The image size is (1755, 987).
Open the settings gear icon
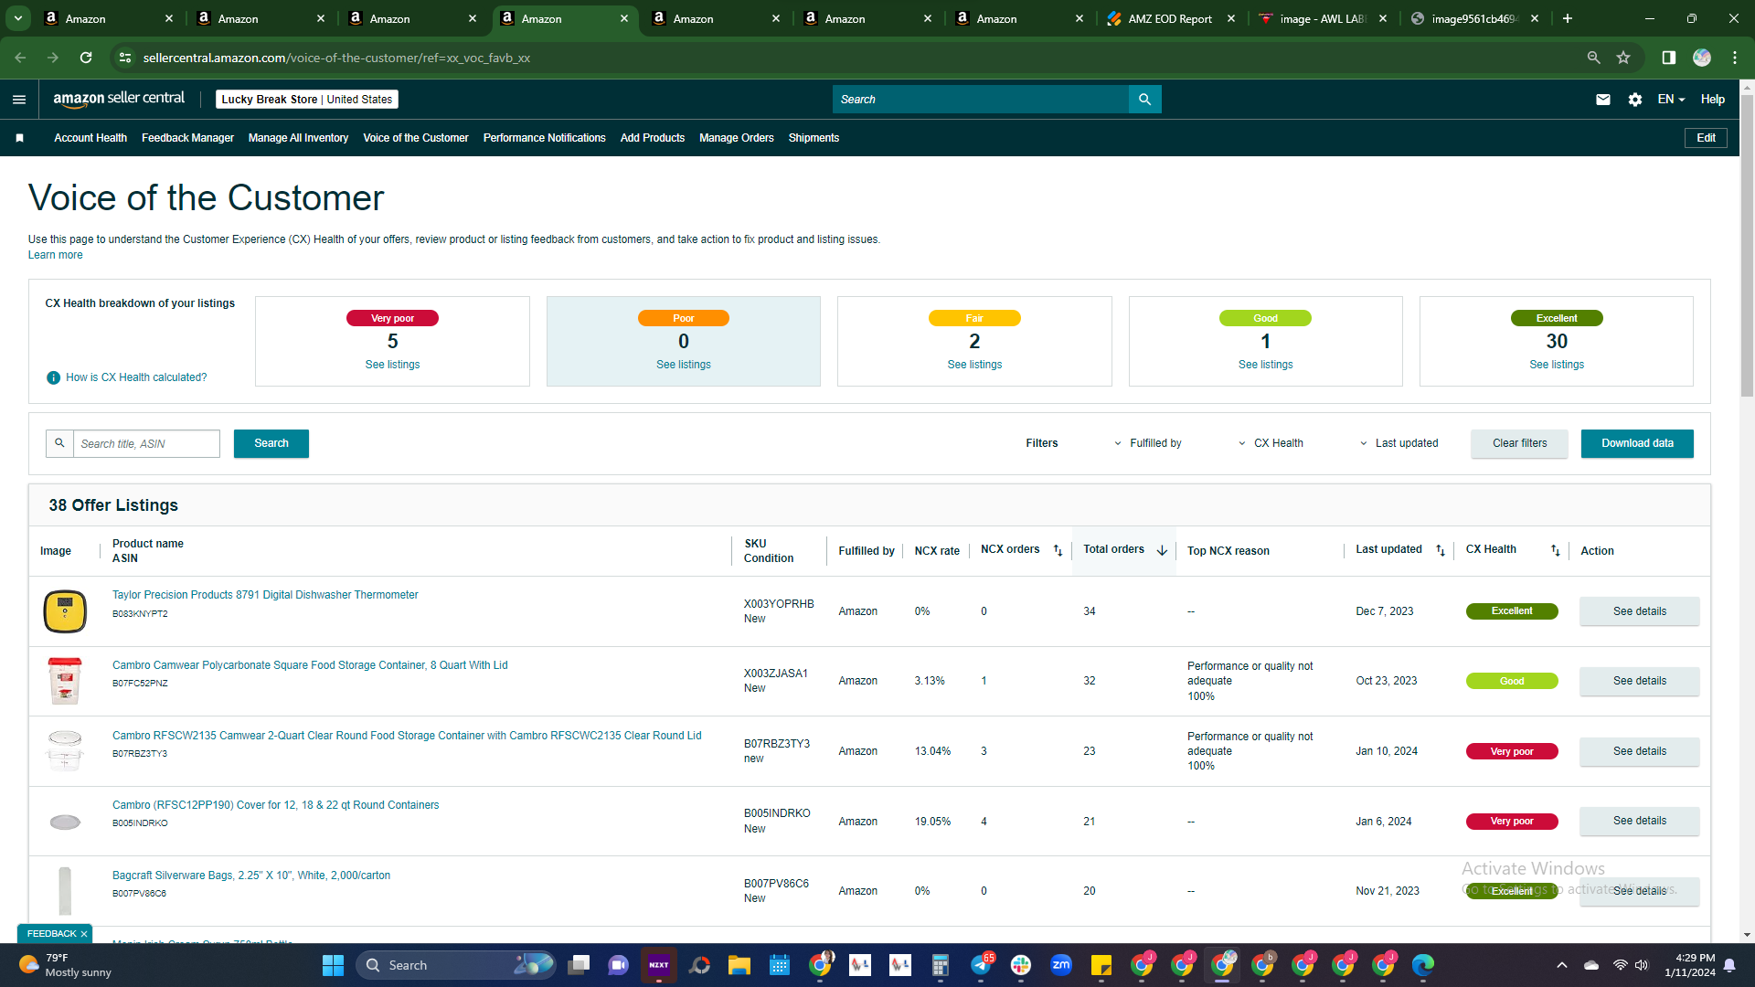pyautogui.click(x=1635, y=100)
